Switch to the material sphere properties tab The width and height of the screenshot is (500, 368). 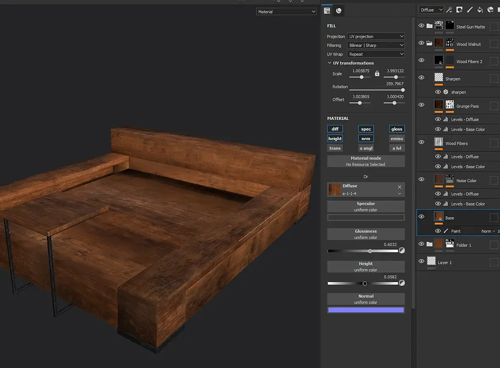click(339, 11)
